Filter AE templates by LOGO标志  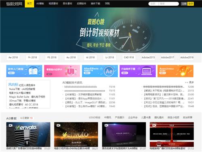95,118
